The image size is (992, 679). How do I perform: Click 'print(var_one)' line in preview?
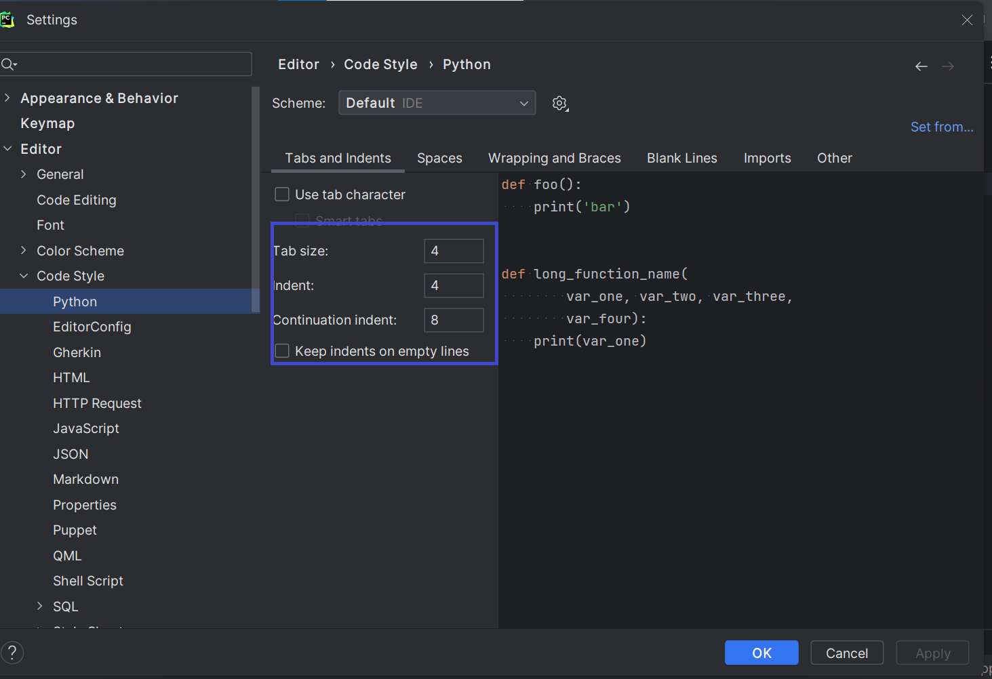590,341
